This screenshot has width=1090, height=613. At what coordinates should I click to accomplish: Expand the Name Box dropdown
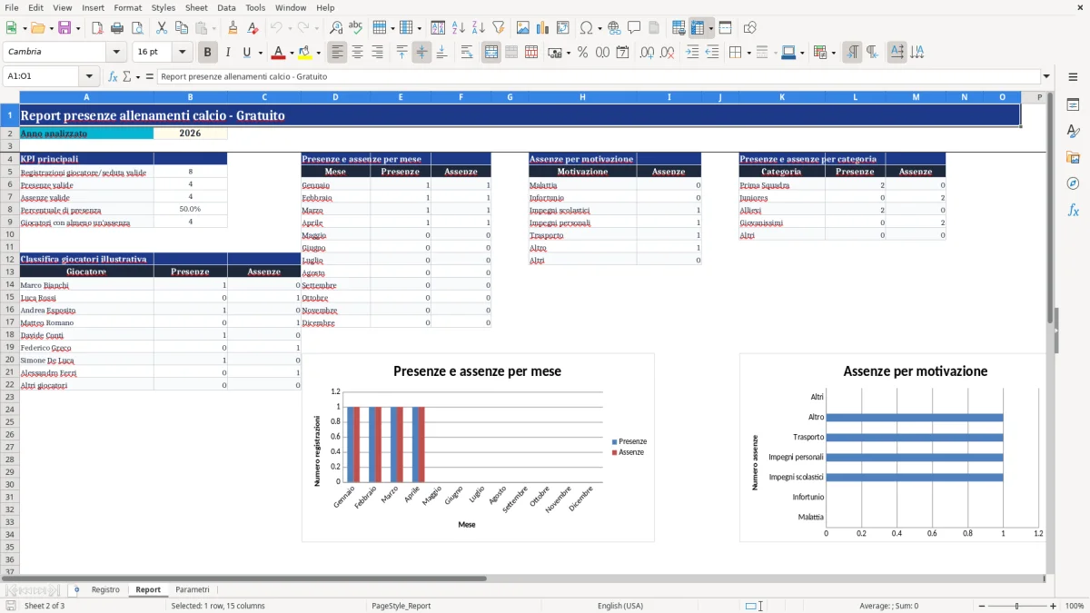click(x=89, y=76)
